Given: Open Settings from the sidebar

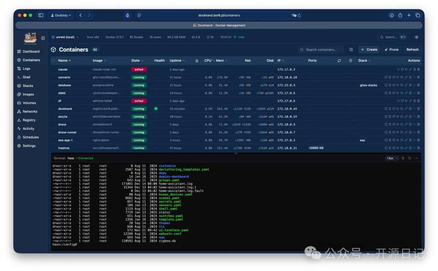Looking at the screenshot, I should click(26, 146).
